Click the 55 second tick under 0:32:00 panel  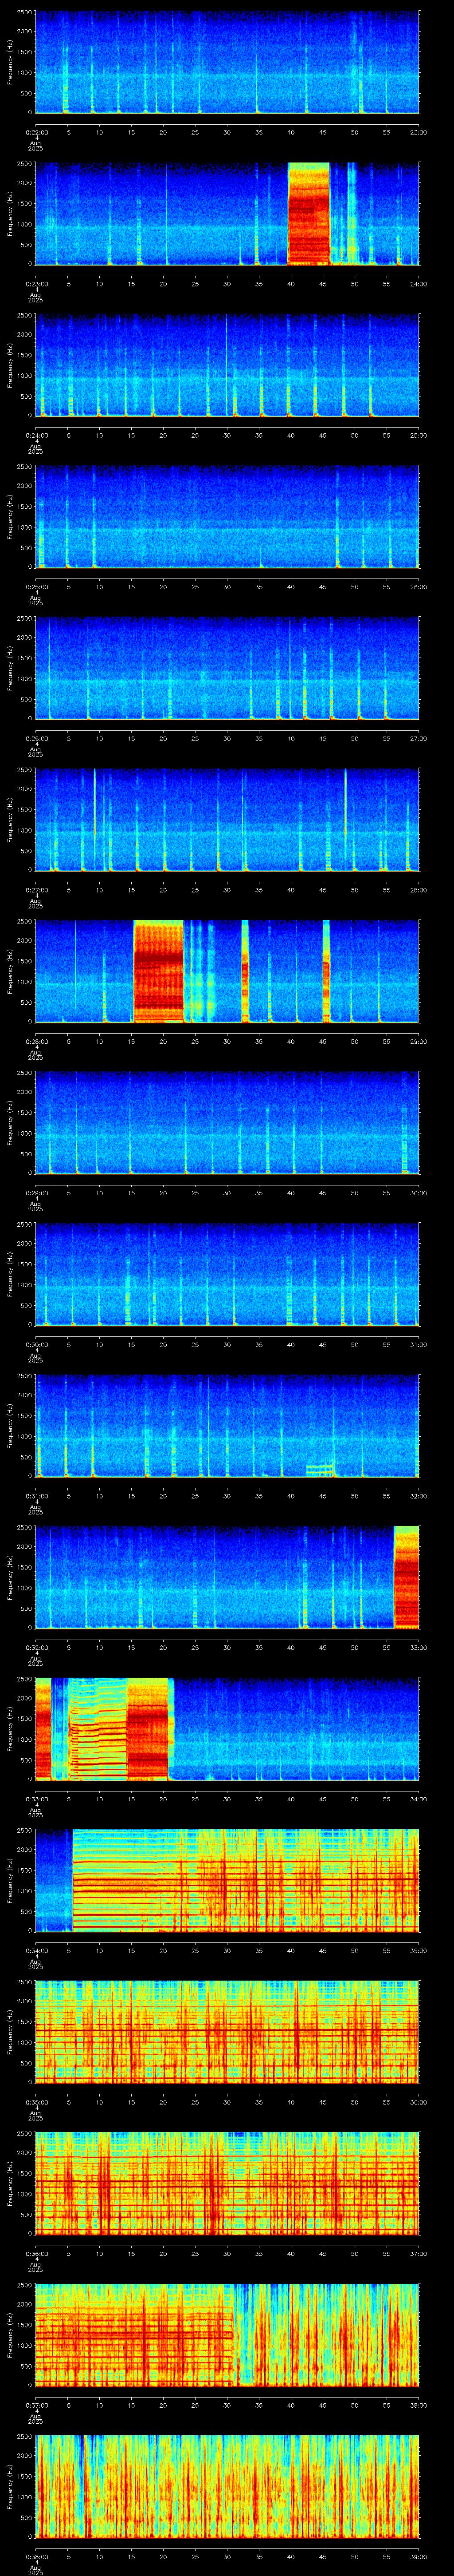pyautogui.click(x=387, y=1647)
